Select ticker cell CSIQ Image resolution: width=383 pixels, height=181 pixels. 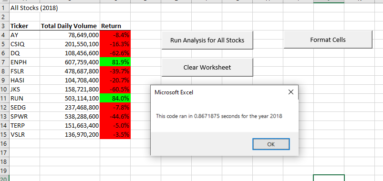coord(24,44)
